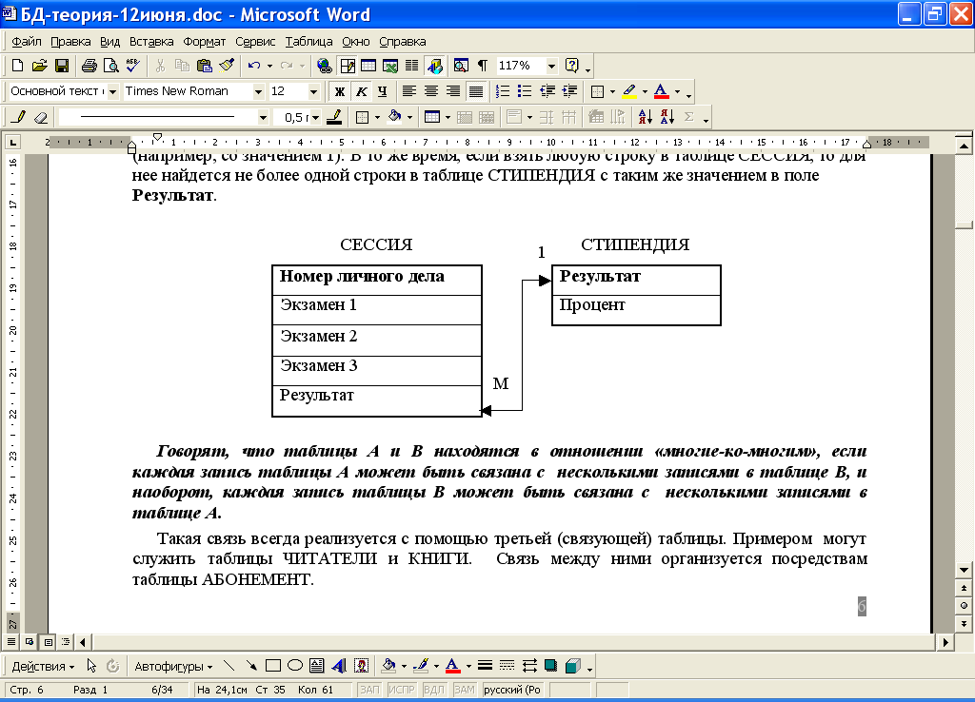Toggle non-printing paragraph marks ¶
This screenshot has width=975, height=702.
[x=482, y=66]
